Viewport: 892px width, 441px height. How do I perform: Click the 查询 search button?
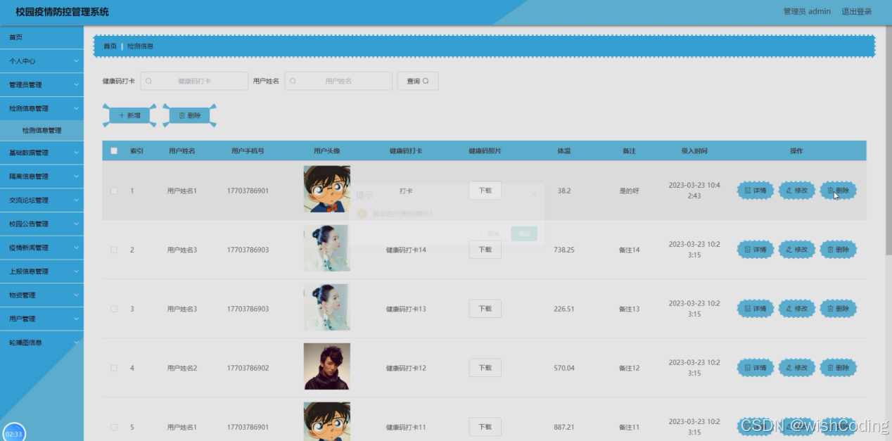418,81
